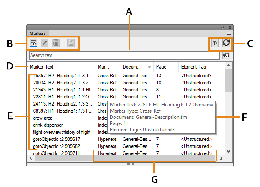
Task: Click inside the Search text field
Action: pos(125,55)
